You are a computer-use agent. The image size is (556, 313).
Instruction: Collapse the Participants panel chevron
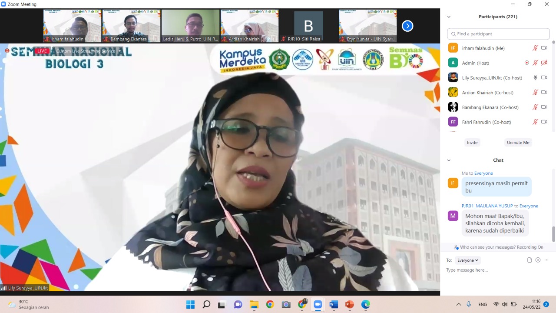pyautogui.click(x=449, y=17)
